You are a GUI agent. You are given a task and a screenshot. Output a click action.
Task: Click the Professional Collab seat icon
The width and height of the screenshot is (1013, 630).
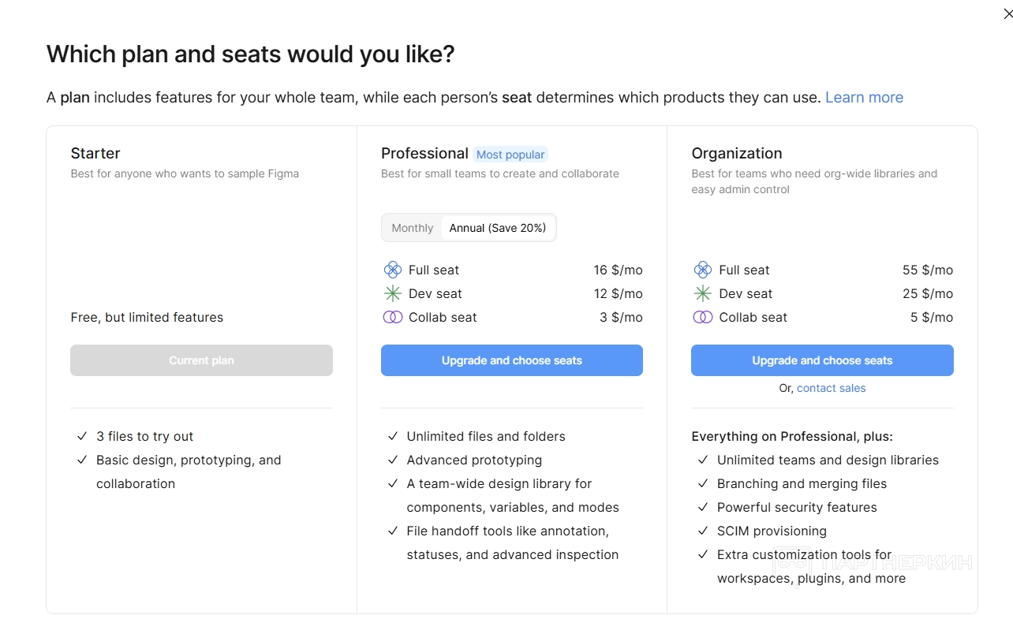coord(392,317)
